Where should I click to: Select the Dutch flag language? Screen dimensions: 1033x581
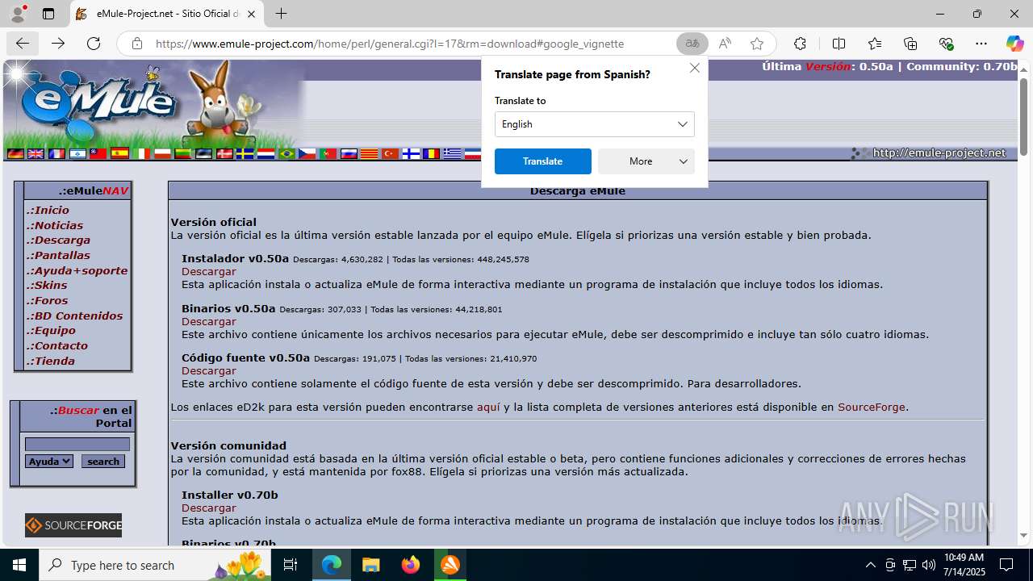tap(266, 153)
